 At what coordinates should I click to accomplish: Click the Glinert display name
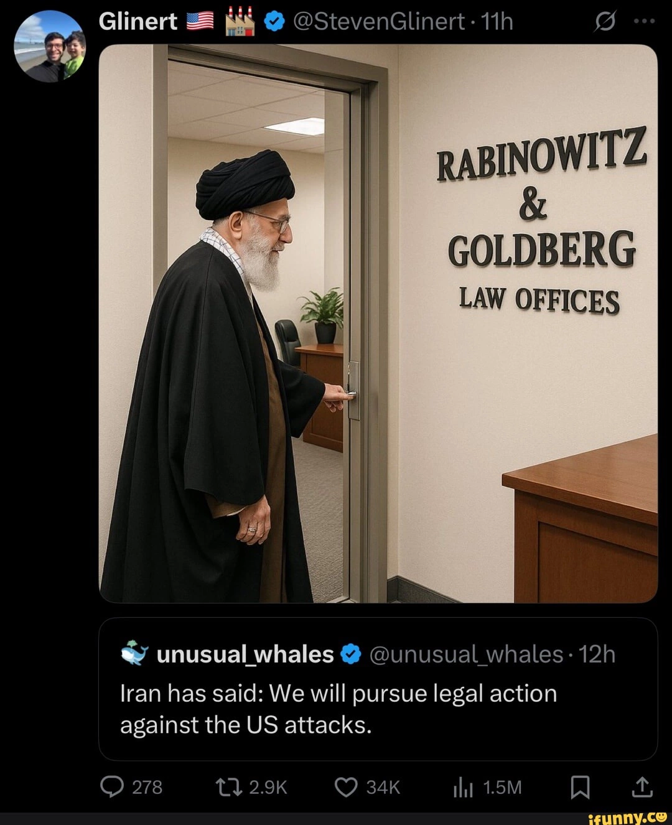tap(138, 22)
